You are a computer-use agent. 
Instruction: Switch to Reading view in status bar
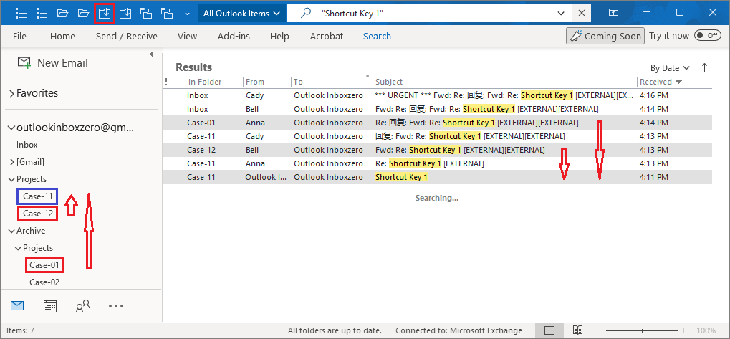coord(577,330)
